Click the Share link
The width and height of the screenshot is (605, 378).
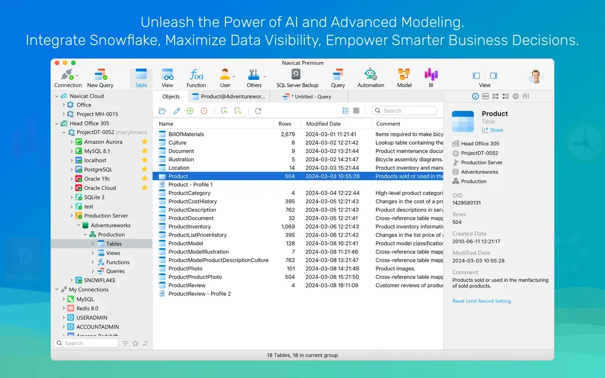coord(493,130)
